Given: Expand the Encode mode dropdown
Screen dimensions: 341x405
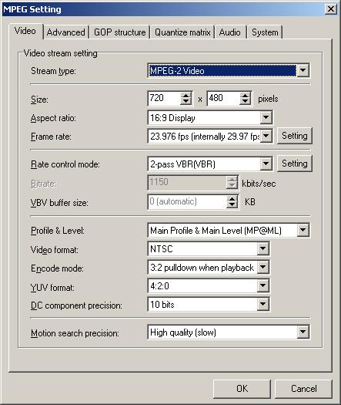Looking at the screenshot, I should click(263, 267).
